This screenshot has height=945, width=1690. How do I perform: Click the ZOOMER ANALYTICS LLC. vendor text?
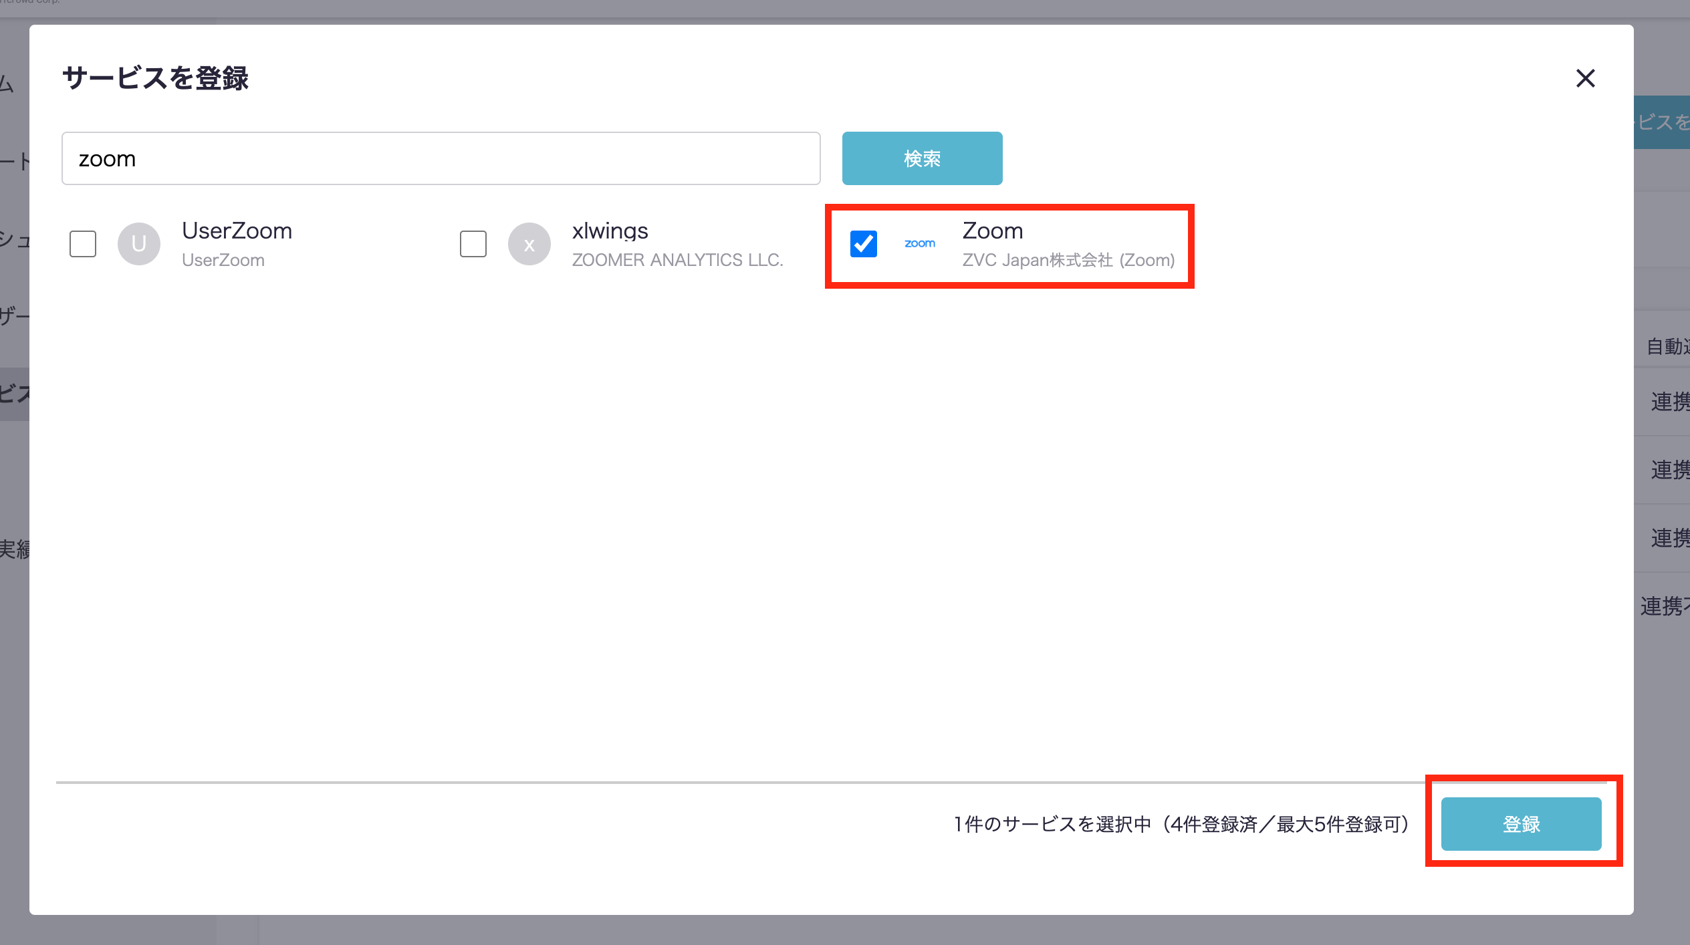pos(677,260)
